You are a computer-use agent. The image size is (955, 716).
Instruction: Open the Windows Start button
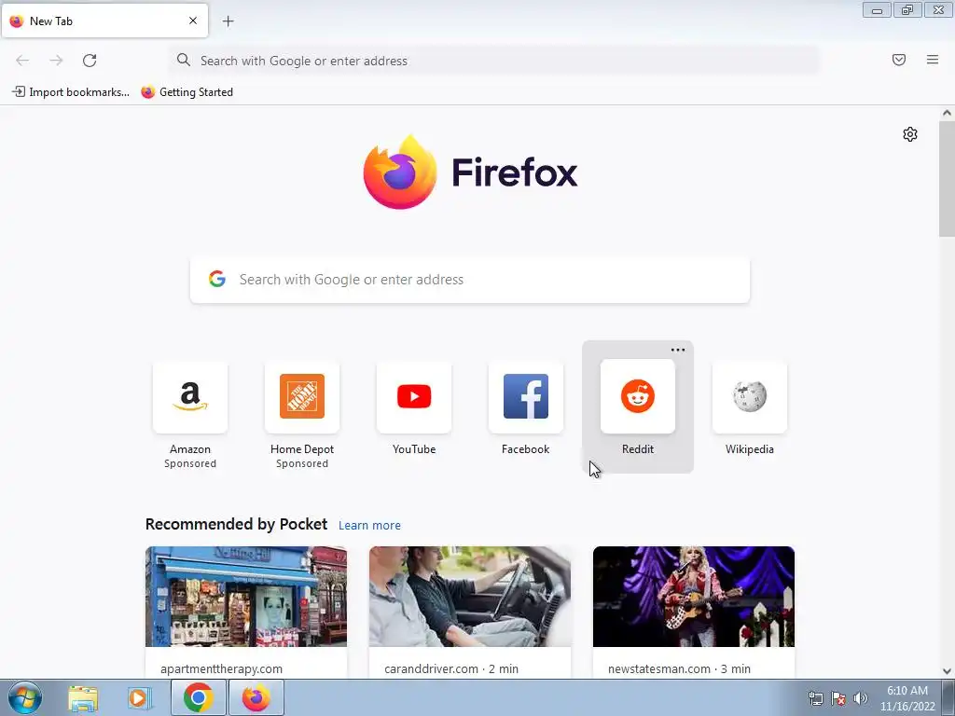[x=24, y=697]
